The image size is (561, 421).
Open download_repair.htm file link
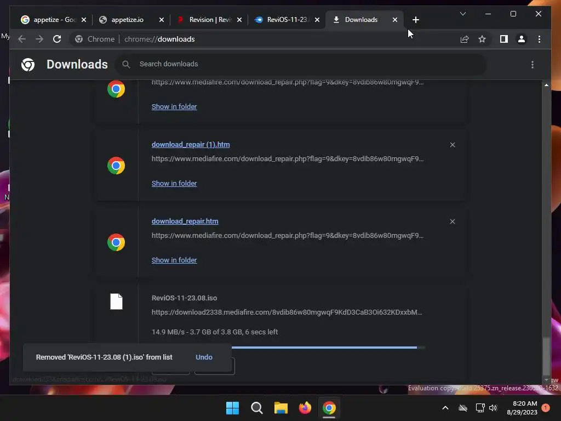point(185,221)
